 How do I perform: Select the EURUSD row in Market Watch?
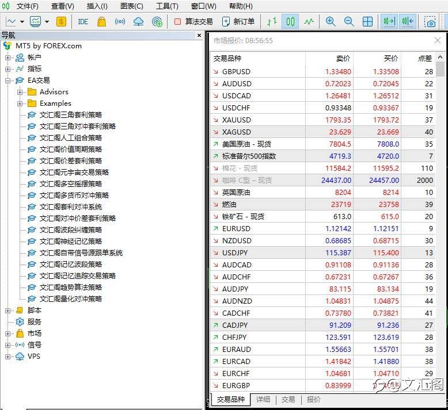(x=322, y=228)
